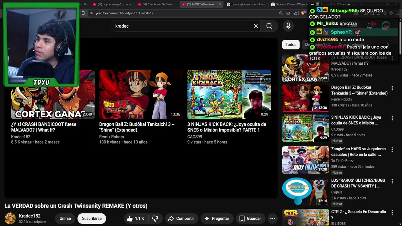Open end-screen title ¿Y si CRASH BANDICOOT fuese MALVADO?
The width and height of the screenshot is (402, 226).
tap(44, 127)
